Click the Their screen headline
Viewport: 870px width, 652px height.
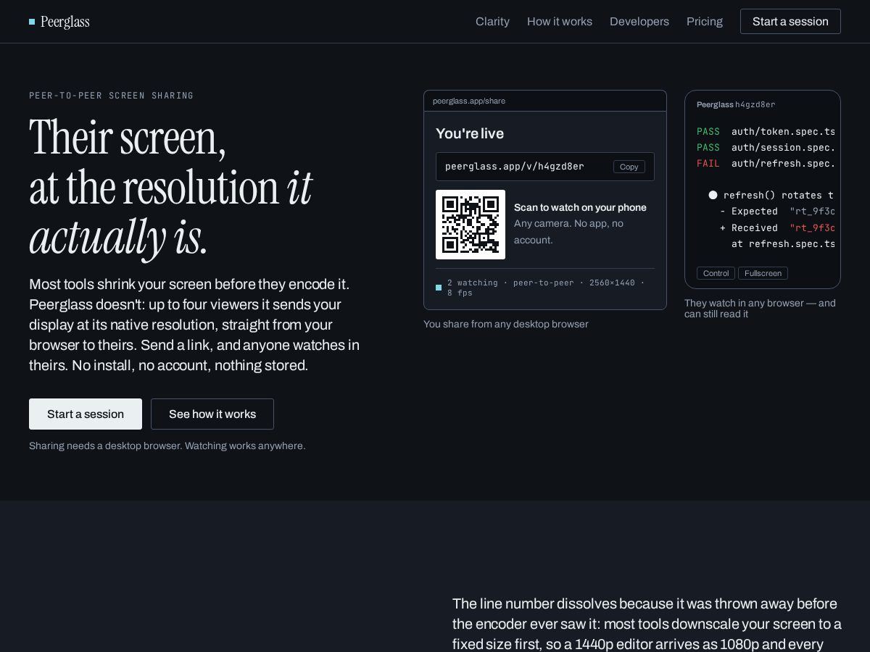point(170,187)
